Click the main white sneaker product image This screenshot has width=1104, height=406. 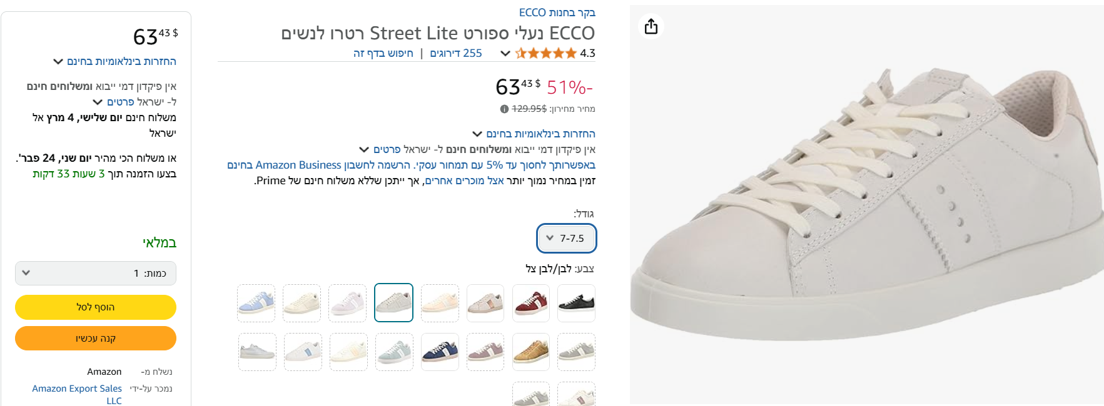tap(866, 206)
